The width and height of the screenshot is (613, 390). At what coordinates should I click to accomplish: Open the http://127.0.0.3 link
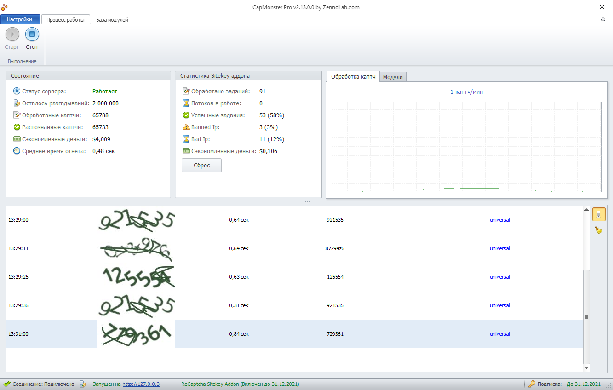[x=141, y=384]
